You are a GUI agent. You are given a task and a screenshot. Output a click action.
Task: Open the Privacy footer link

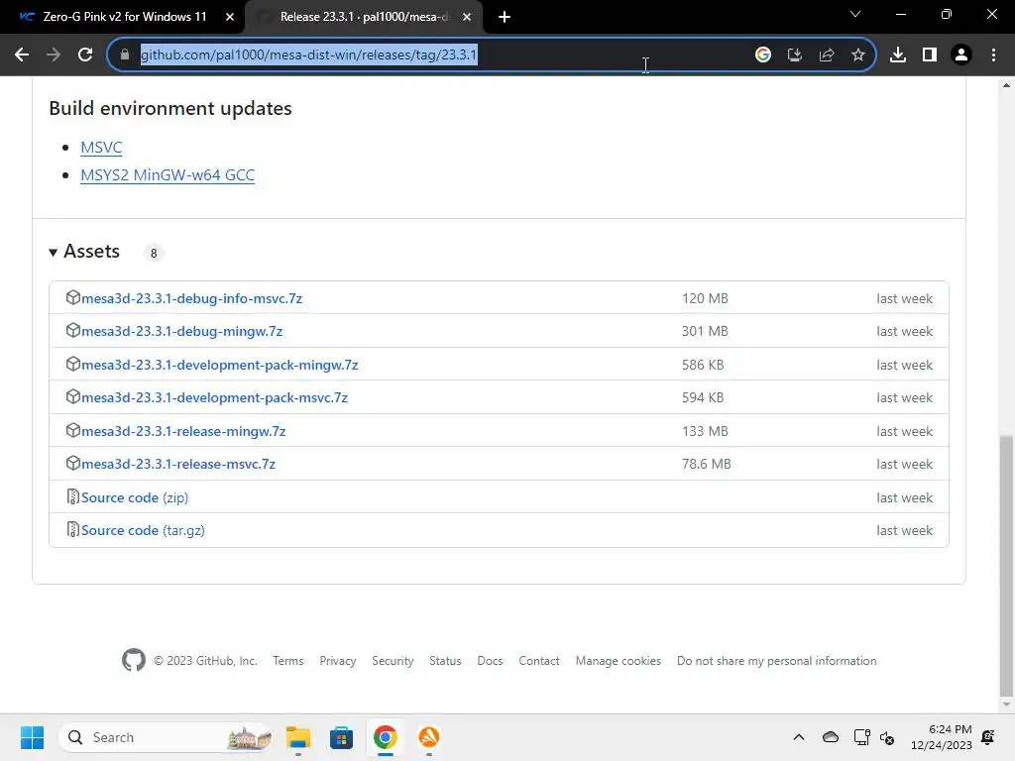[338, 661]
